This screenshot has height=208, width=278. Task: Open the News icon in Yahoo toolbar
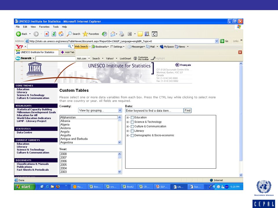click(x=177, y=47)
